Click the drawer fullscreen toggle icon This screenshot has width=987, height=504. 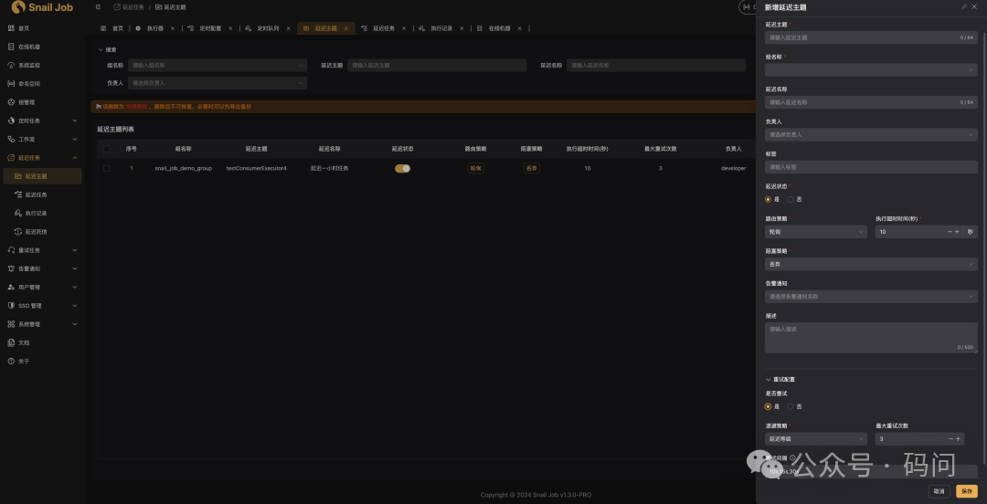click(964, 6)
